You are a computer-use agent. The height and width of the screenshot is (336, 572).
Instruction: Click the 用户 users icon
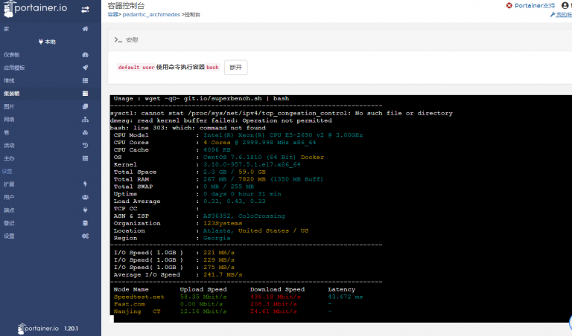click(86, 197)
